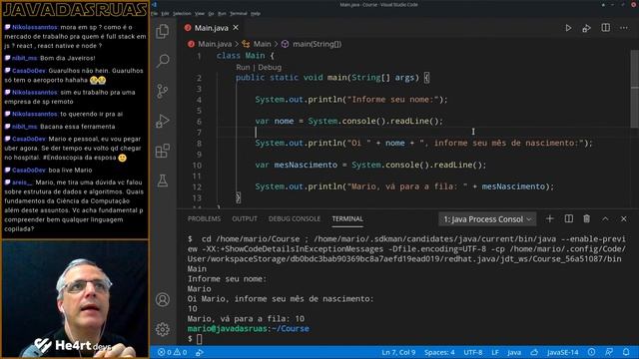Click the "Informe seu nome:" terminal output
The image size is (639, 359).
227,279
